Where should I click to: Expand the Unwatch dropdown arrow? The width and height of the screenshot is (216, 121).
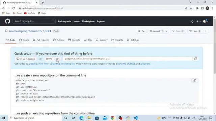pyautogui.click(x=166, y=31)
